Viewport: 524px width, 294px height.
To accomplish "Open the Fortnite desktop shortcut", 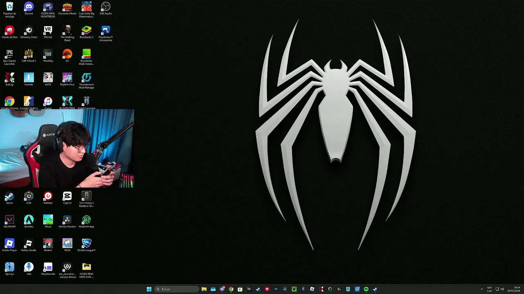I will point(29,79).
